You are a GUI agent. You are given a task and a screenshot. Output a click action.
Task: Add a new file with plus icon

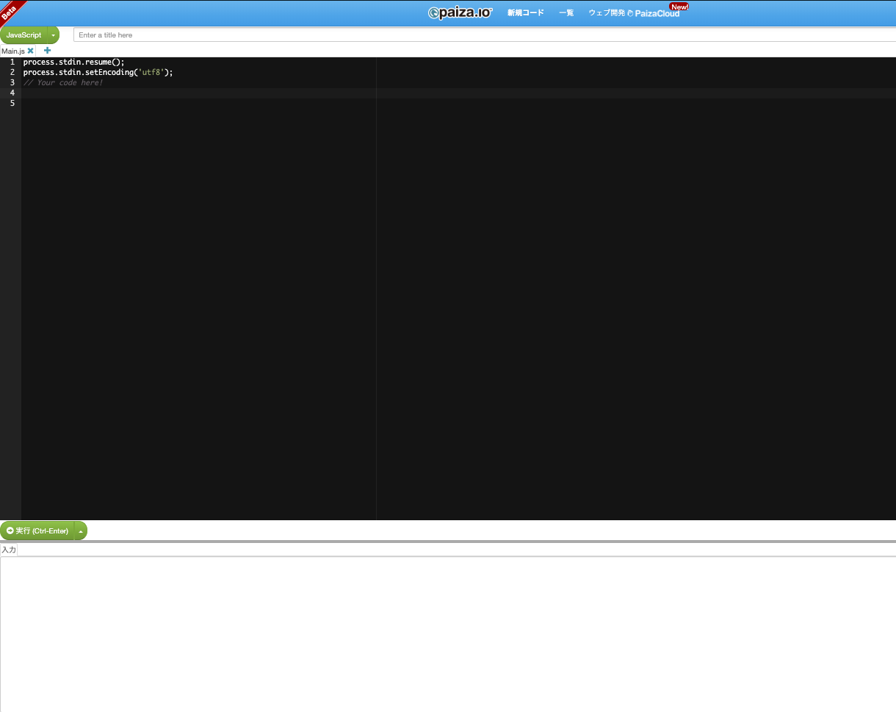coord(48,51)
